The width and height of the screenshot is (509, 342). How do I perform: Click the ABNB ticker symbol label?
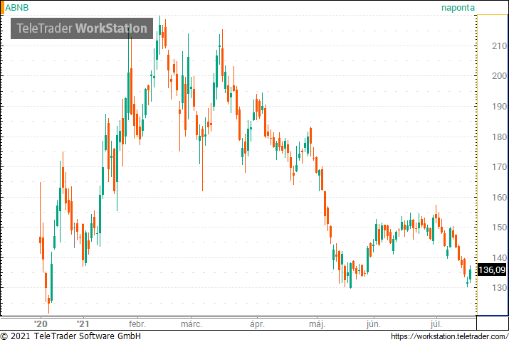coord(17,7)
